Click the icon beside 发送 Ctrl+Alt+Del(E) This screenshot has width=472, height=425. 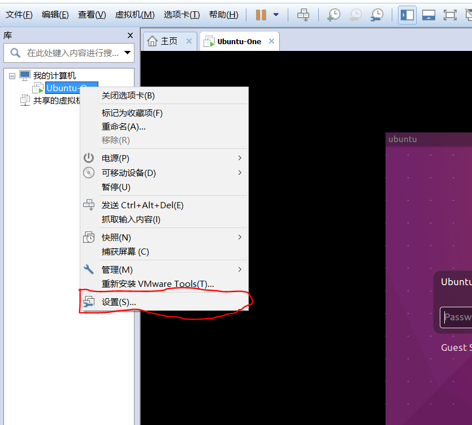pyautogui.click(x=89, y=205)
